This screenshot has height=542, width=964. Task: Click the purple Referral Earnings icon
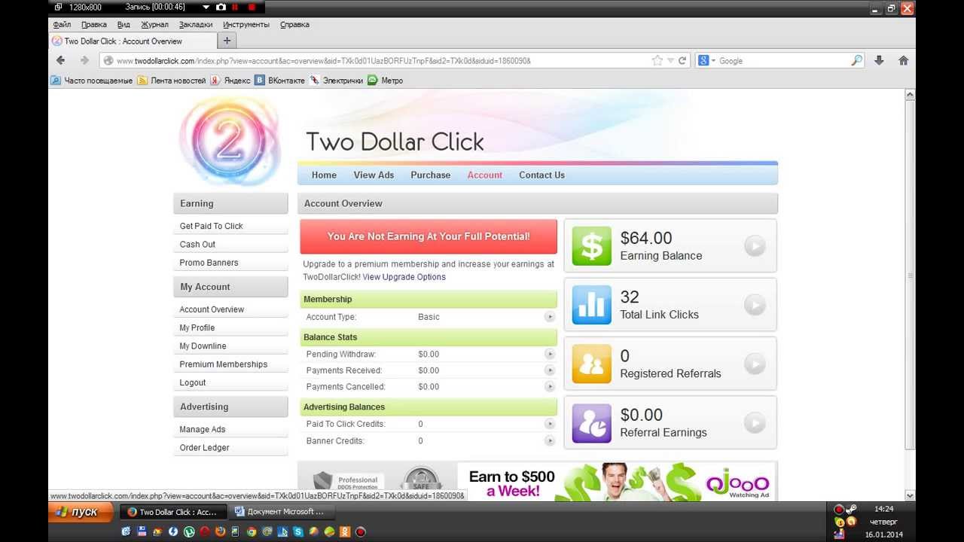coord(592,423)
